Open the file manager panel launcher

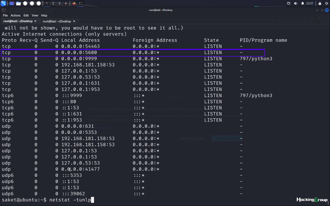[x=18, y=3]
